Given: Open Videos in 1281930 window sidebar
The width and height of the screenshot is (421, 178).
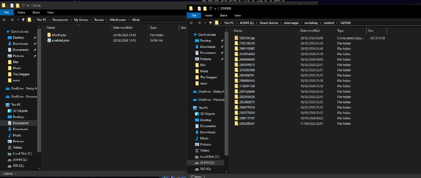Looking at the screenshot, I should tap(205, 150).
